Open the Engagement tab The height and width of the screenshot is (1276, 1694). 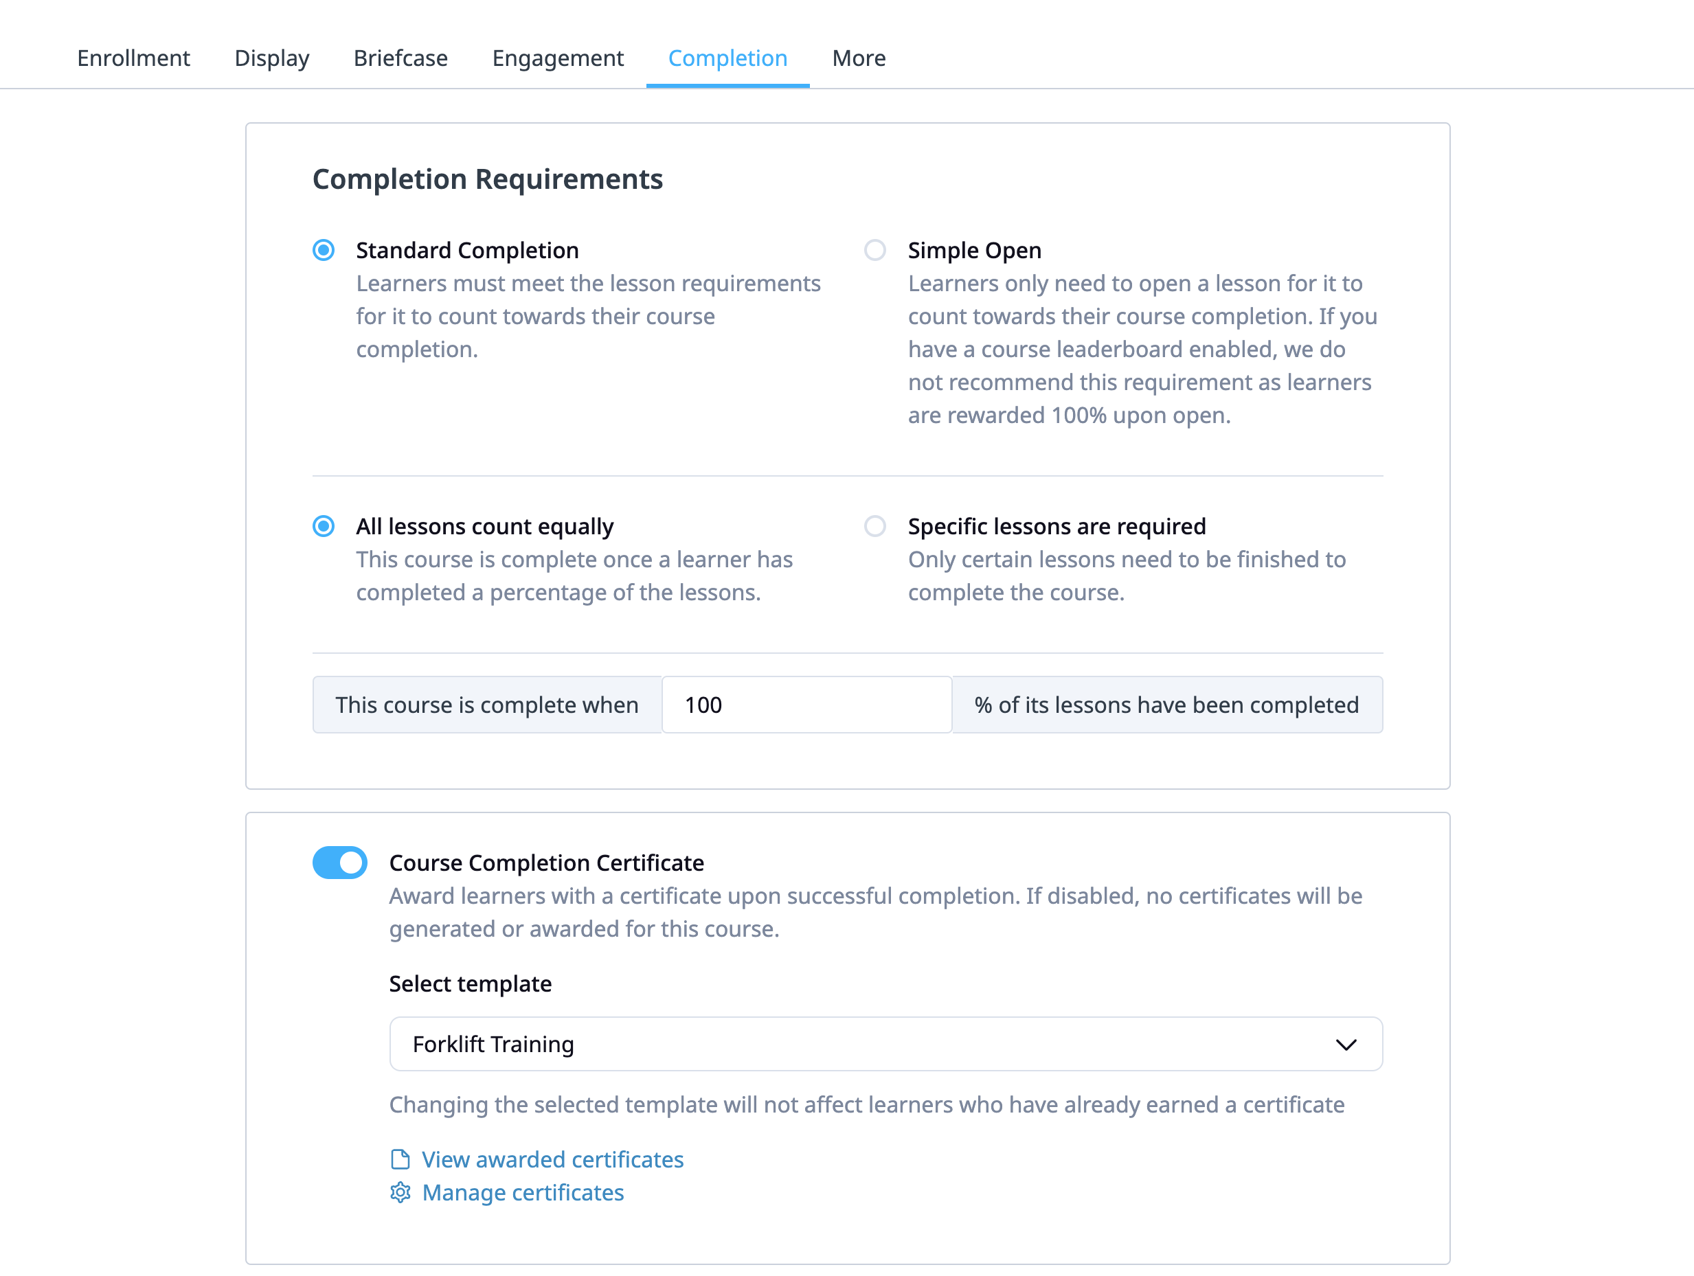[x=558, y=58]
